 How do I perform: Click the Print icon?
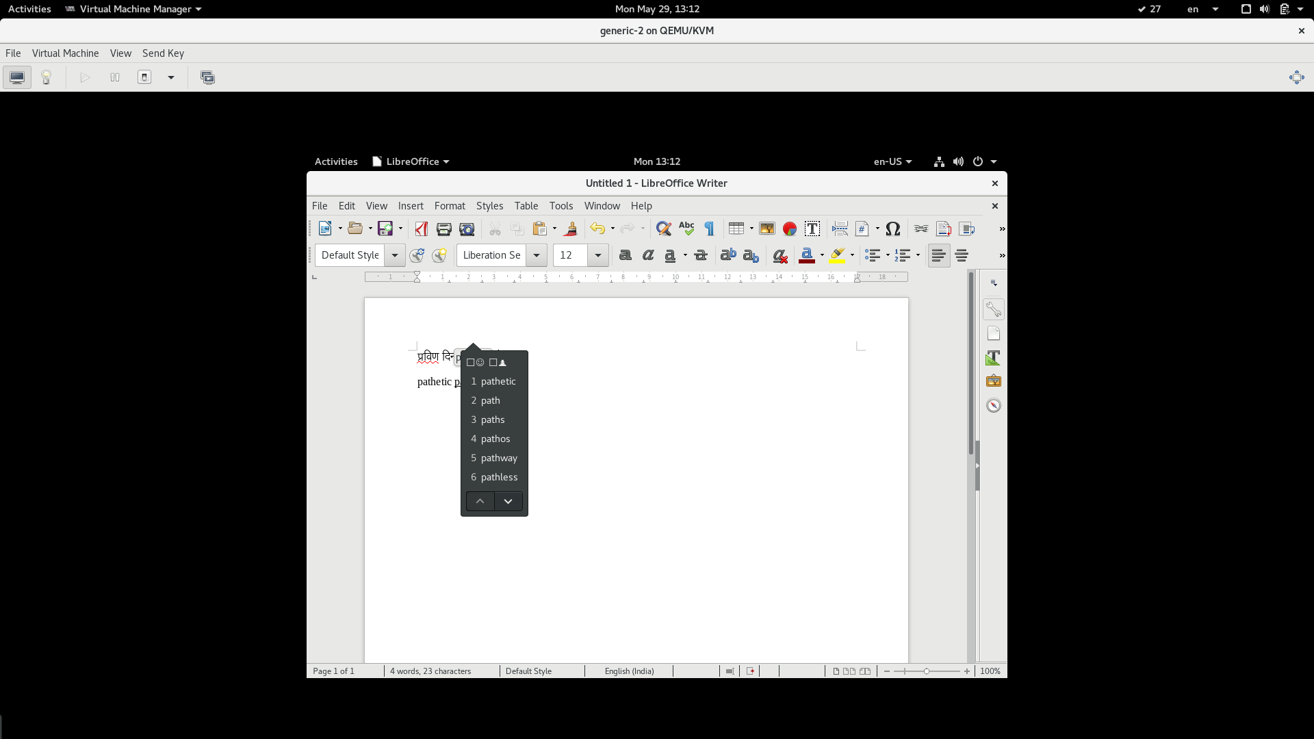pos(443,229)
